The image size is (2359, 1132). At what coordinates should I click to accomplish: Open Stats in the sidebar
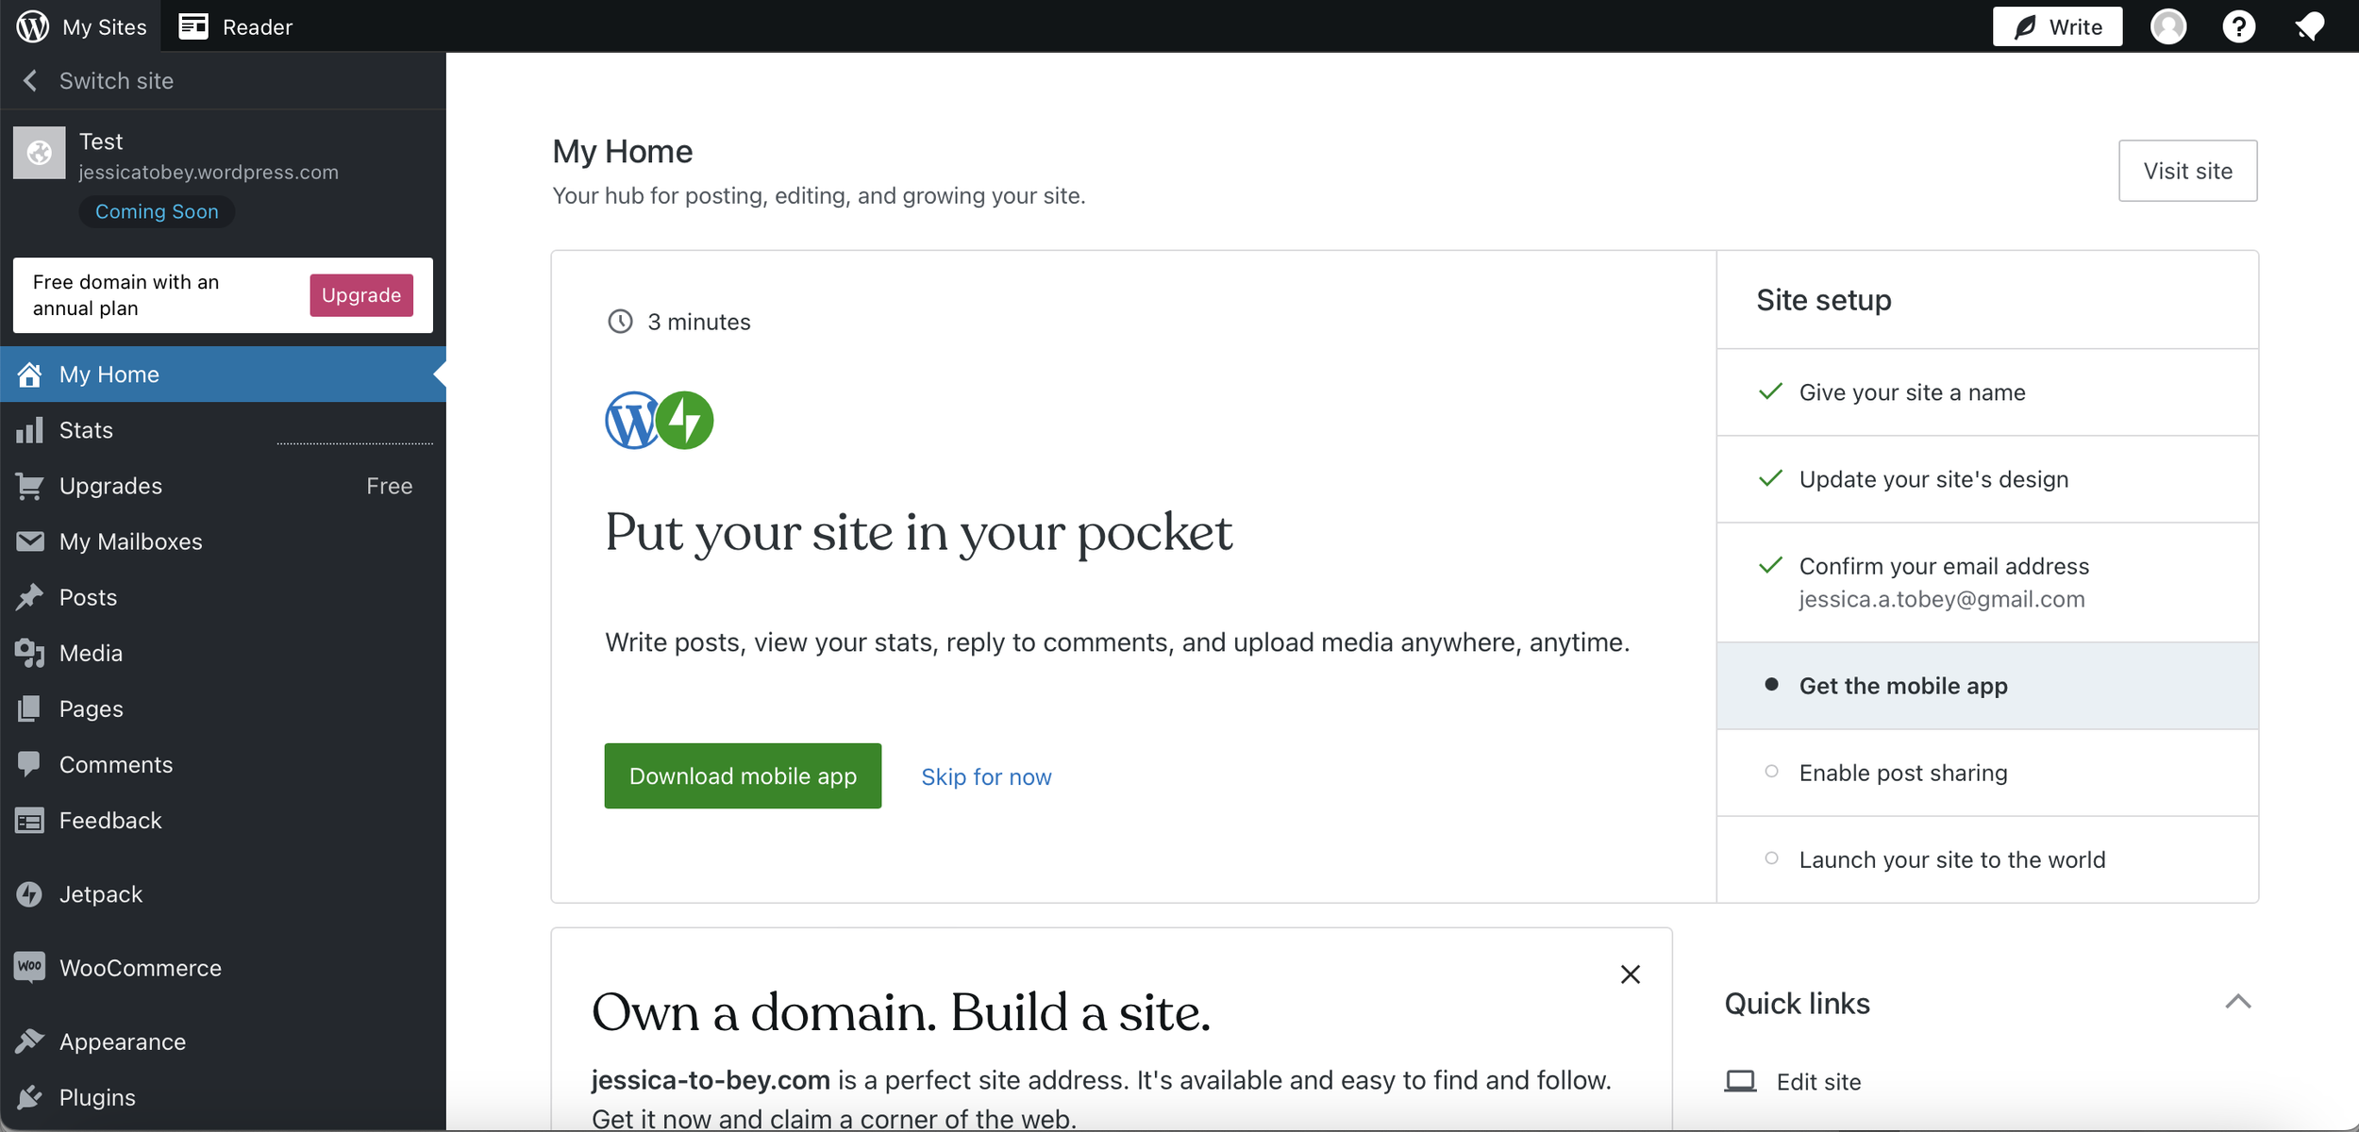(x=223, y=430)
